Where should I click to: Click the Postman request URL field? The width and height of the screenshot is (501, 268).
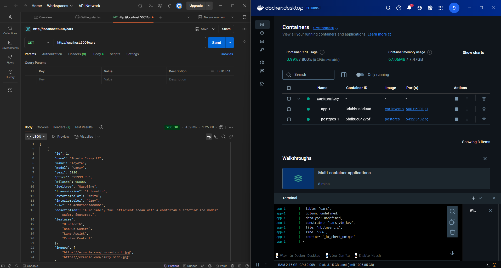[x=130, y=43]
